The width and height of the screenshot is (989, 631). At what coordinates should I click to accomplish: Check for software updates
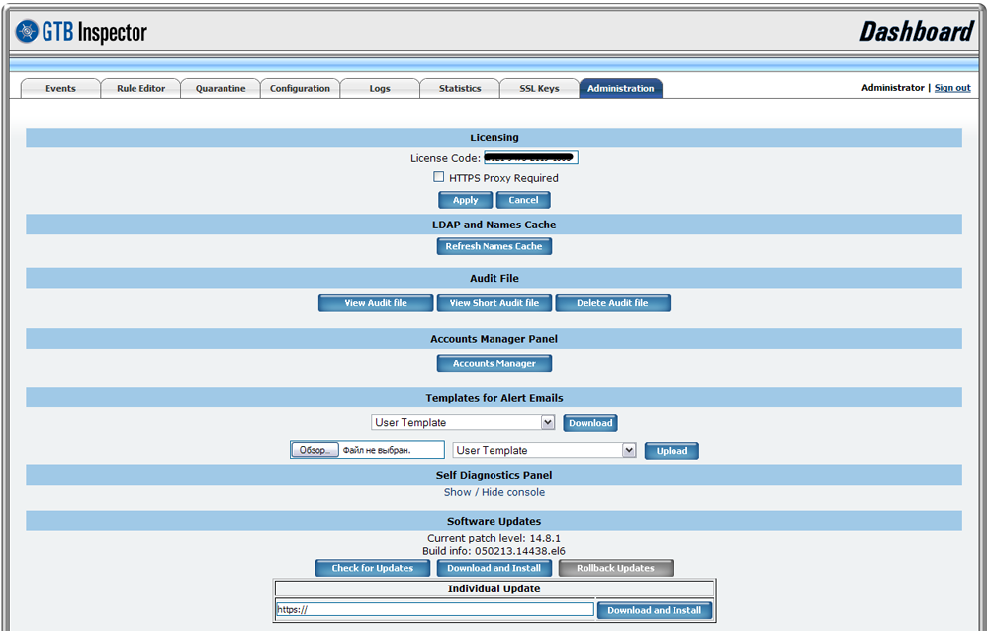[x=373, y=568]
